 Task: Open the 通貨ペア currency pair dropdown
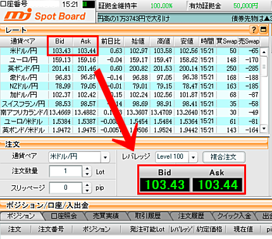pos(105,157)
